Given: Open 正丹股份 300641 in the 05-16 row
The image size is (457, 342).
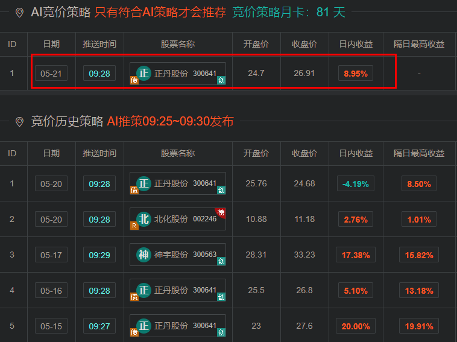Looking at the screenshot, I should [178, 290].
